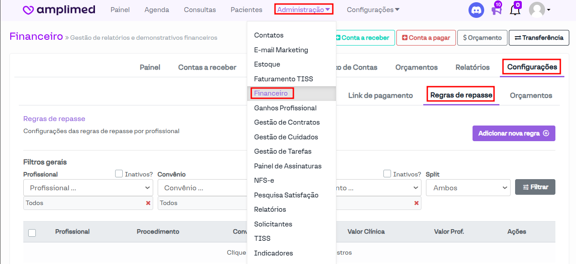Screen dimensions: 576x264
Task: Open the announcements megaphone icon
Action: click(x=496, y=10)
